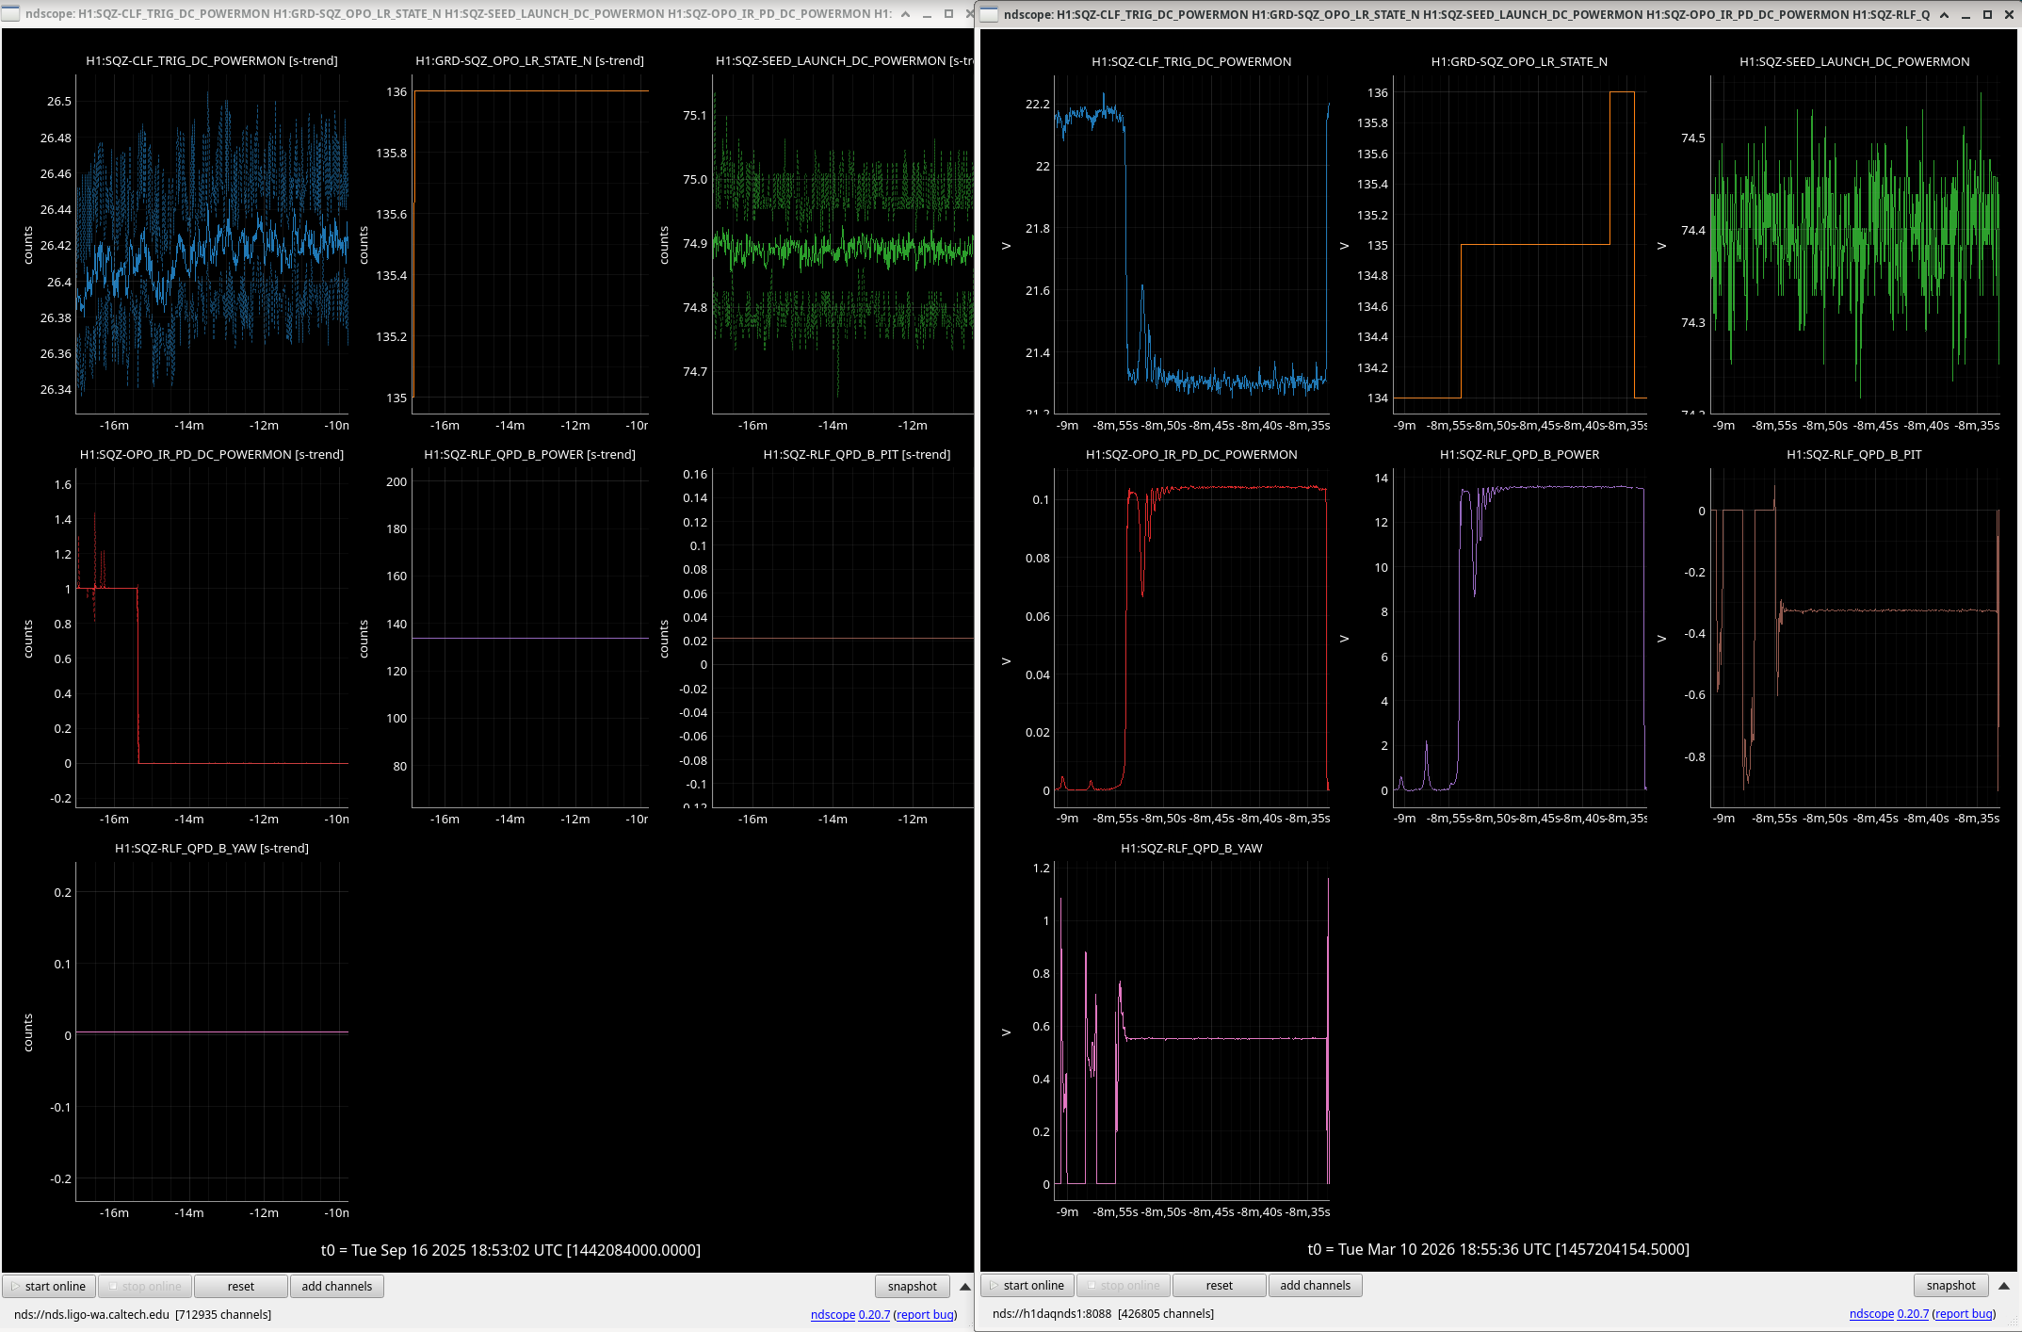Maximize the right ndscope window
Screen dimensions: 2022x1332
[x=1987, y=14]
